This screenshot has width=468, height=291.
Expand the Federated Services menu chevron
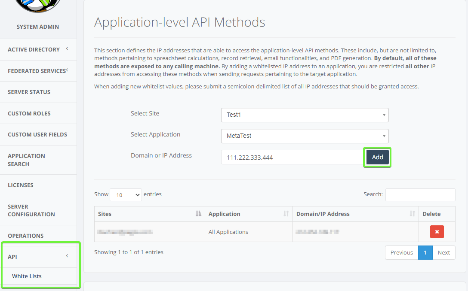[67, 70]
